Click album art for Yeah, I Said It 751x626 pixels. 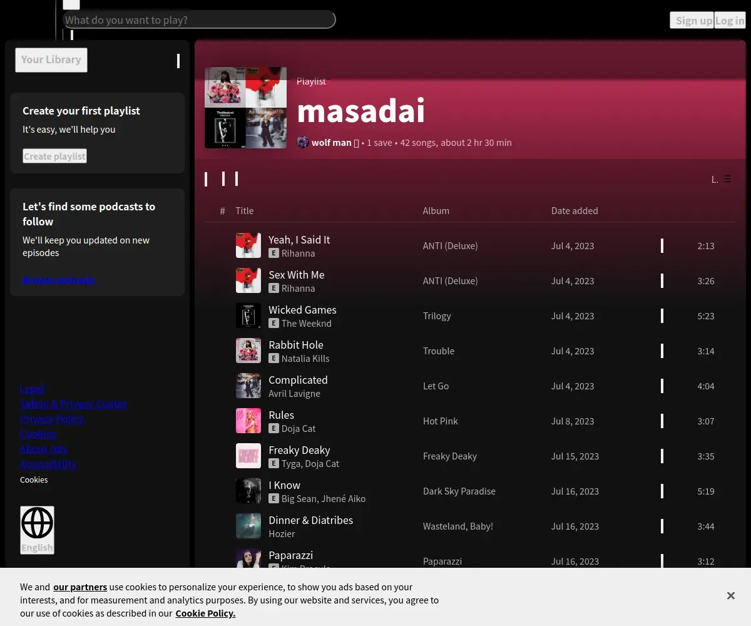pyautogui.click(x=248, y=245)
